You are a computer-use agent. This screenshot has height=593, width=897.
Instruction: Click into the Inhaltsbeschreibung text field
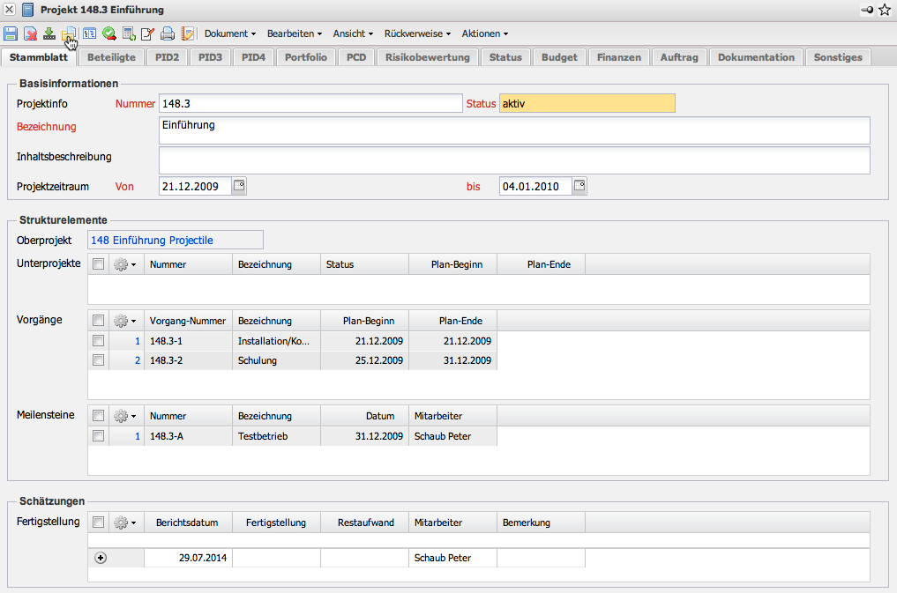point(514,160)
